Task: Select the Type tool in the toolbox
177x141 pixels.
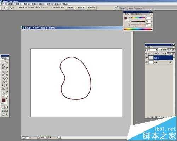Action: coord(7,85)
